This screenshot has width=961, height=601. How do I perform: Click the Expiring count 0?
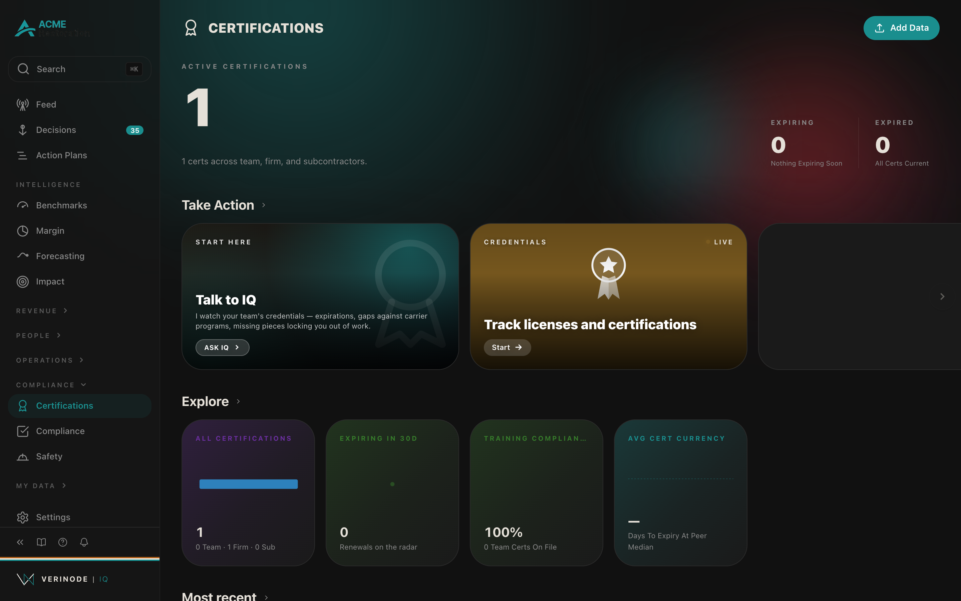(778, 145)
